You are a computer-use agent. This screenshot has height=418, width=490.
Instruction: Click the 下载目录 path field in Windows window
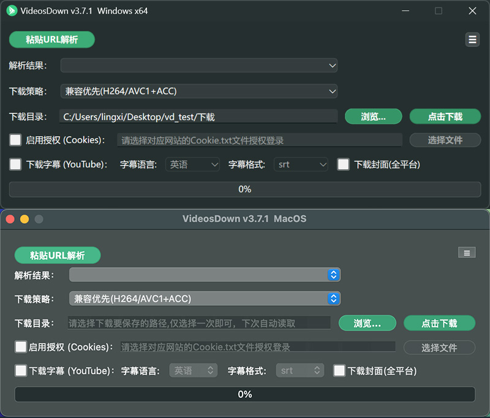[x=198, y=116]
